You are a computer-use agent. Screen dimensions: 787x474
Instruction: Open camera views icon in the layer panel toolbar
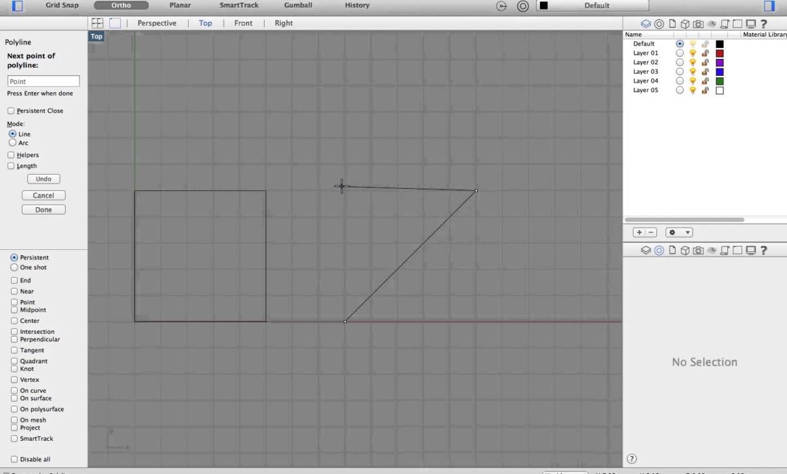[x=698, y=24]
